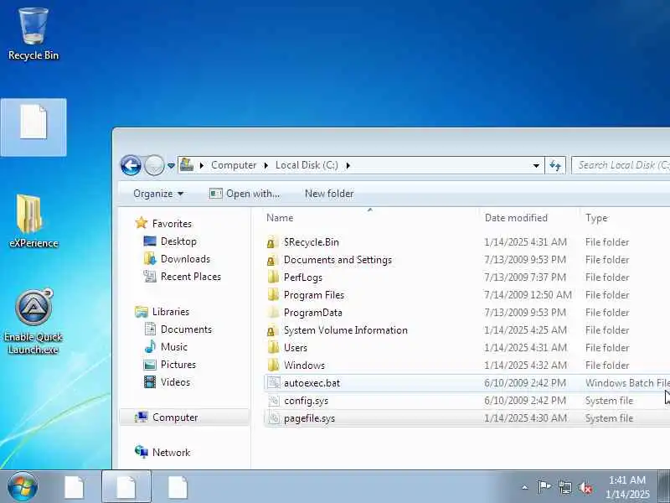Select the autoexec.bat file

click(467, 383)
